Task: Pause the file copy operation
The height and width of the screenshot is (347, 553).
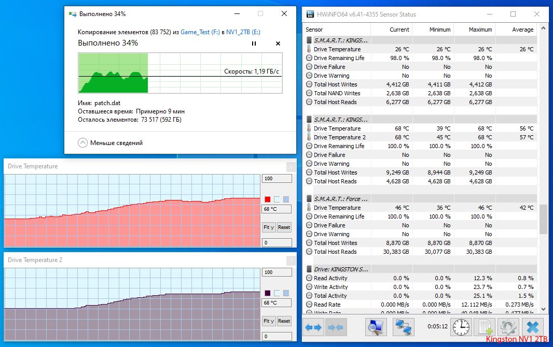Action: click(254, 44)
